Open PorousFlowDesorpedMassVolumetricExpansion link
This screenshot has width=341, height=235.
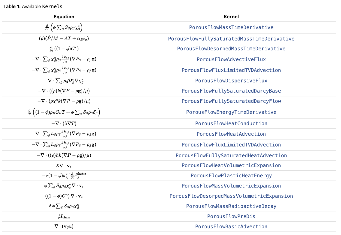point(231,196)
